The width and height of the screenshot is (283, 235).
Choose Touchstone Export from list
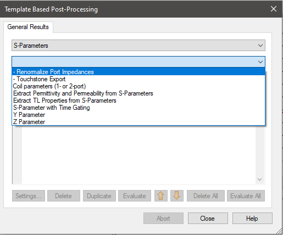138,79
